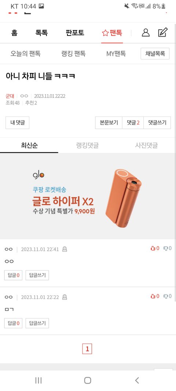Tap 답글쓰기 under the ㅁㄱ comment
The height and width of the screenshot is (391, 176).
pyautogui.click(x=37, y=323)
